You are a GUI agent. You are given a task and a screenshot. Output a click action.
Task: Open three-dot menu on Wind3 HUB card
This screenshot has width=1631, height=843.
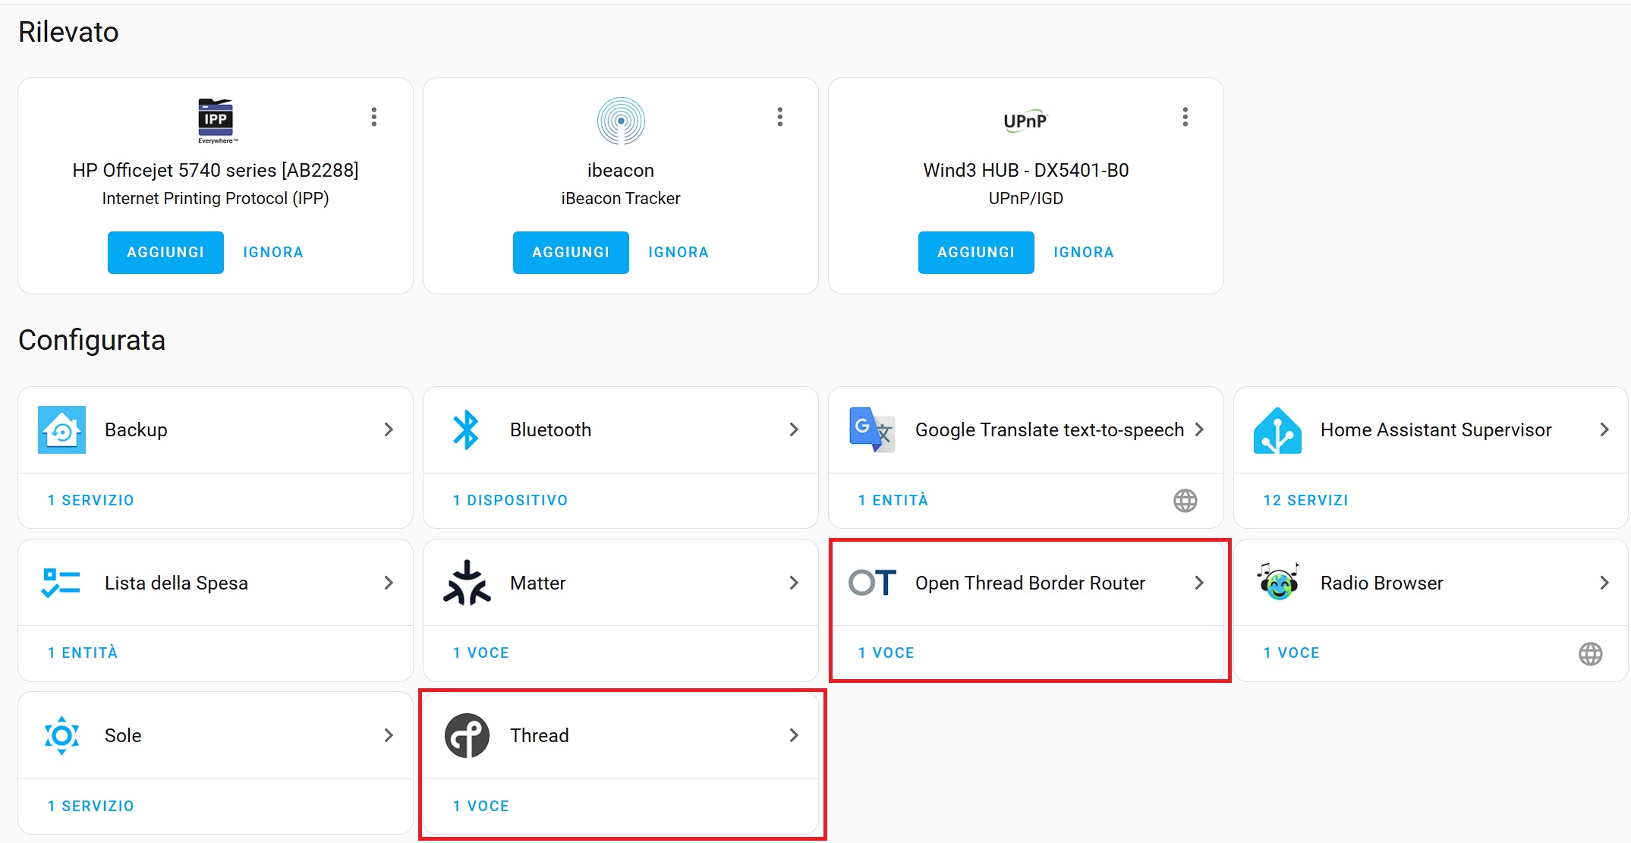tap(1185, 117)
